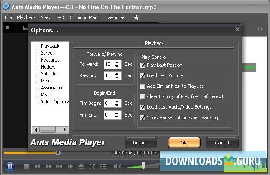Select Video Optimiz in the options tree
The height and width of the screenshot is (175, 270).
(55, 102)
